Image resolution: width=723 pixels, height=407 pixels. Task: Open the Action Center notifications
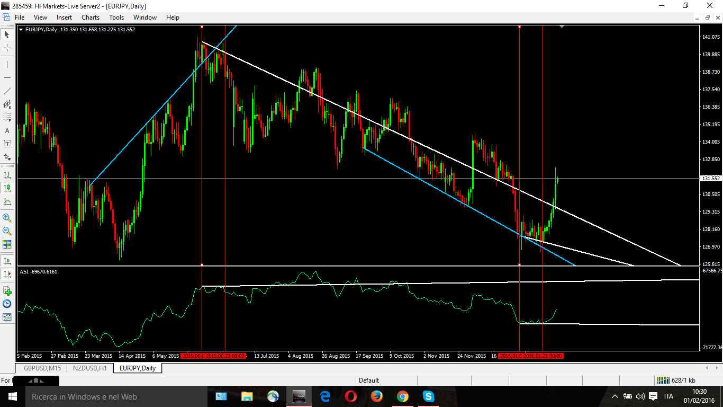(x=653, y=396)
